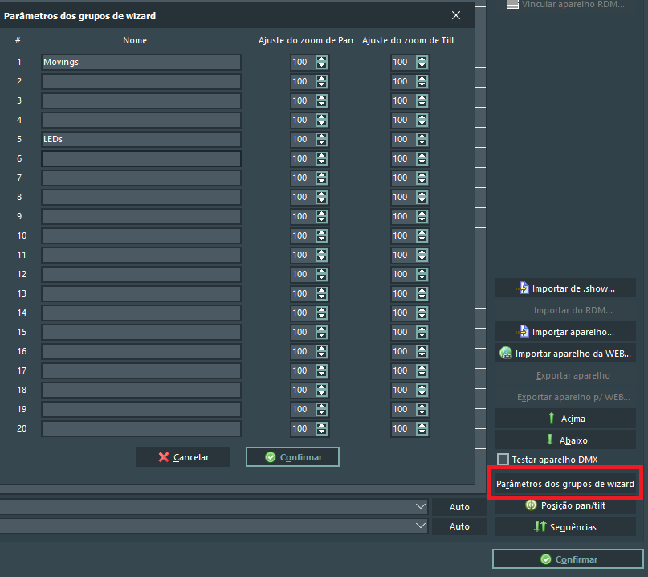
Task: Click Importar aparelho button
Action: pos(564,332)
